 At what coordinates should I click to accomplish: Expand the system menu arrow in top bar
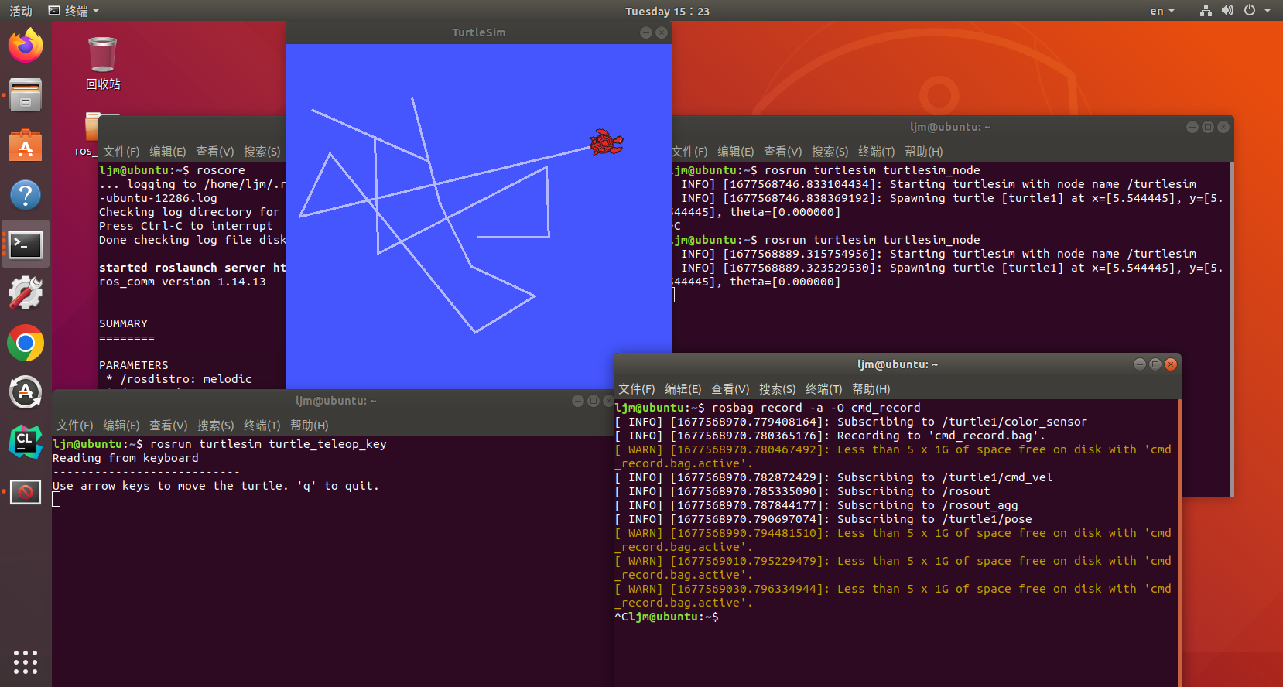point(1268,11)
